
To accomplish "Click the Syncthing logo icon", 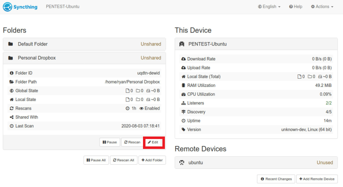I will pyautogui.click(x=7, y=7).
